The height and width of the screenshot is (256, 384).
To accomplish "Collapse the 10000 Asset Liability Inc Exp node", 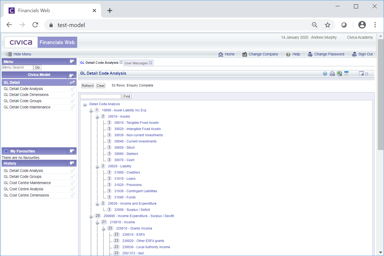I will (91, 111).
